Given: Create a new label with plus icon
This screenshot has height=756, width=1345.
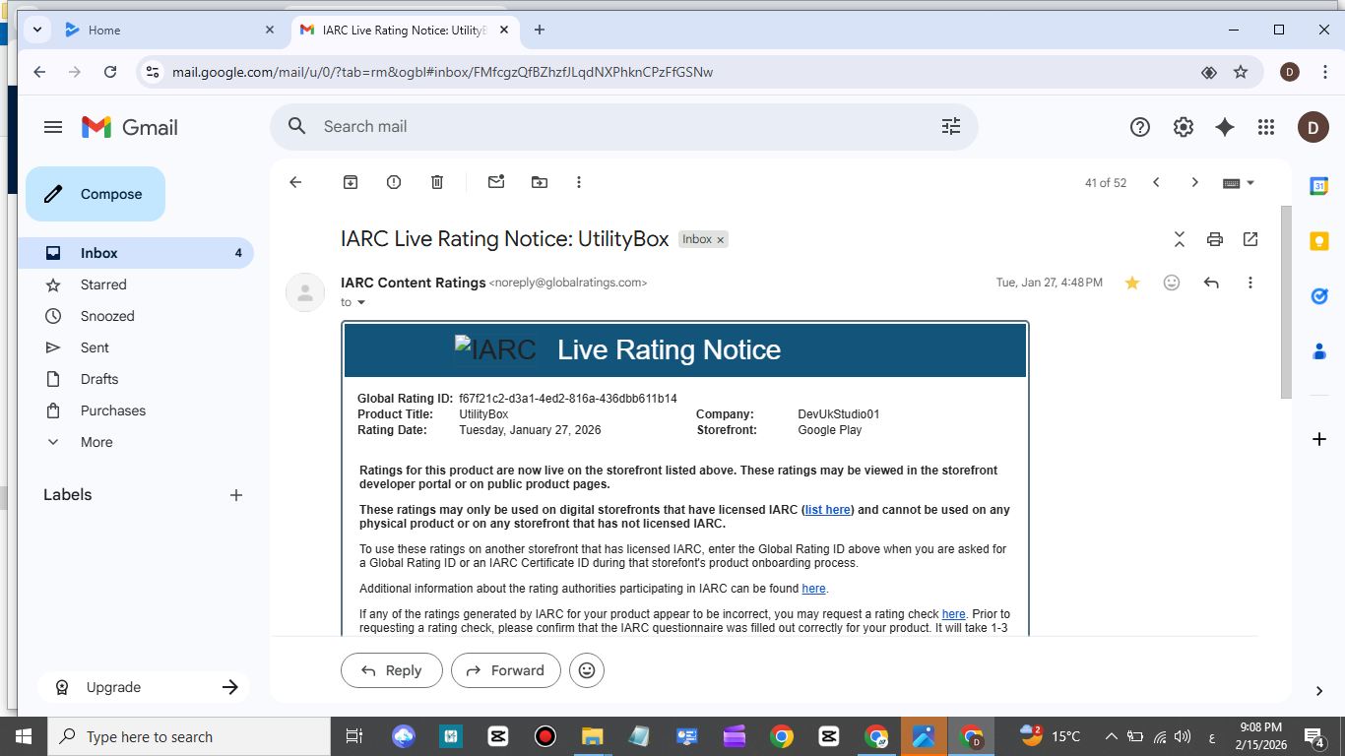Looking at the screenshot, I should click(236, 495).
